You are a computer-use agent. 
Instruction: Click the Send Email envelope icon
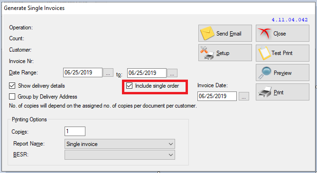click(x=207, y=33)
